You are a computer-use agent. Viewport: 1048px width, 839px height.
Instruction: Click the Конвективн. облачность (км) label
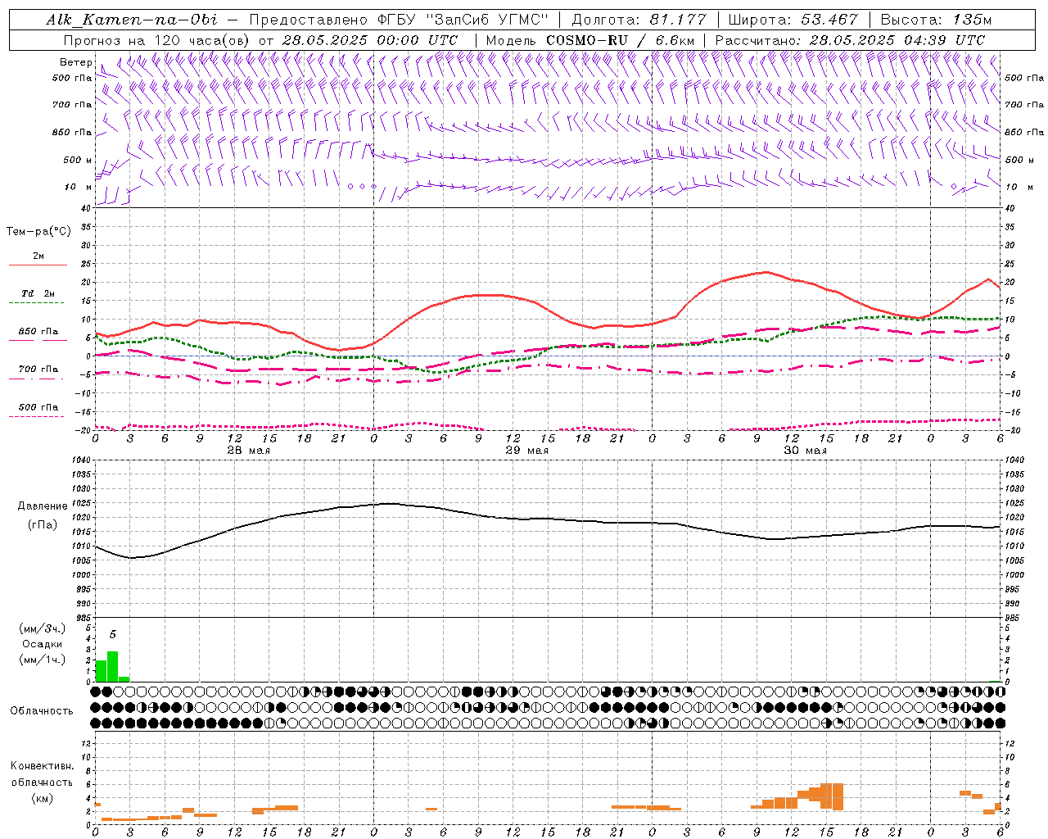(42, 782)
